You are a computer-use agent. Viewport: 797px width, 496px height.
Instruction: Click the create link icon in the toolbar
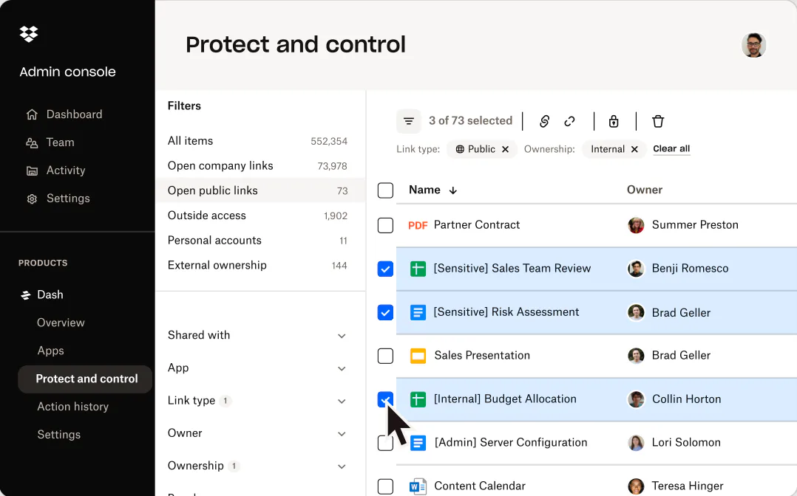click(x=544, y=121)
